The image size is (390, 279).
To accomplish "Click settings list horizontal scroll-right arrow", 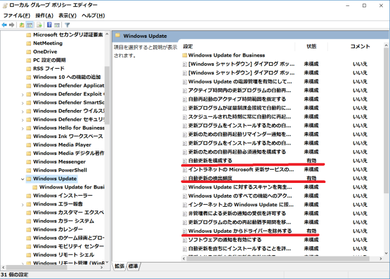I will tap(381, 259).
